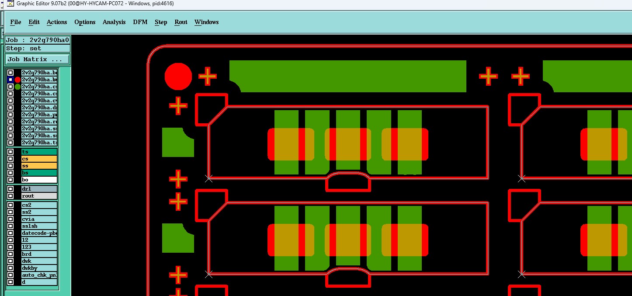Select the datecode-pbc layer name
Screen dimensions: 632x296
pyautogui.click(x=39, y=233)
